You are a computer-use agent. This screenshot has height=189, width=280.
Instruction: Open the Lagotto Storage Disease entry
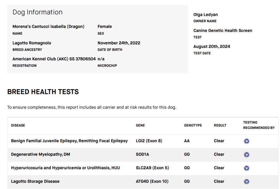35,182
